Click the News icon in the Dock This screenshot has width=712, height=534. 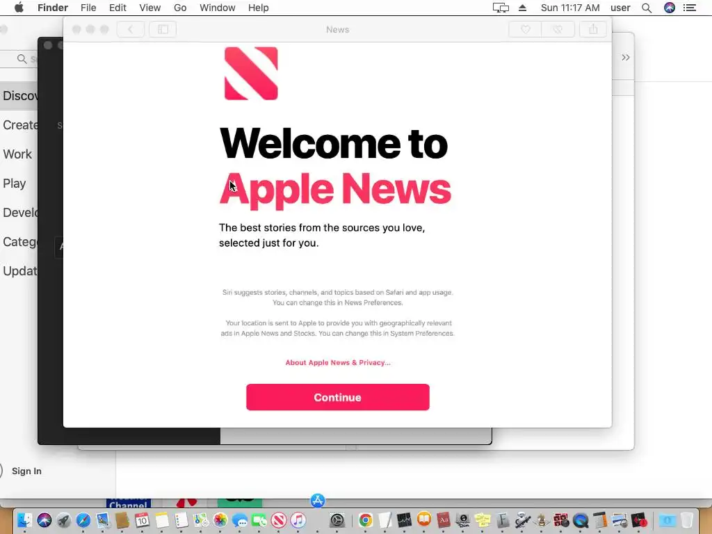279,520
